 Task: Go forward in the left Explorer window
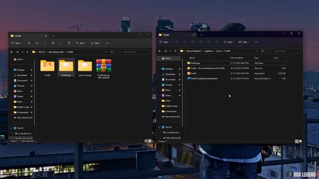[17, 52]
